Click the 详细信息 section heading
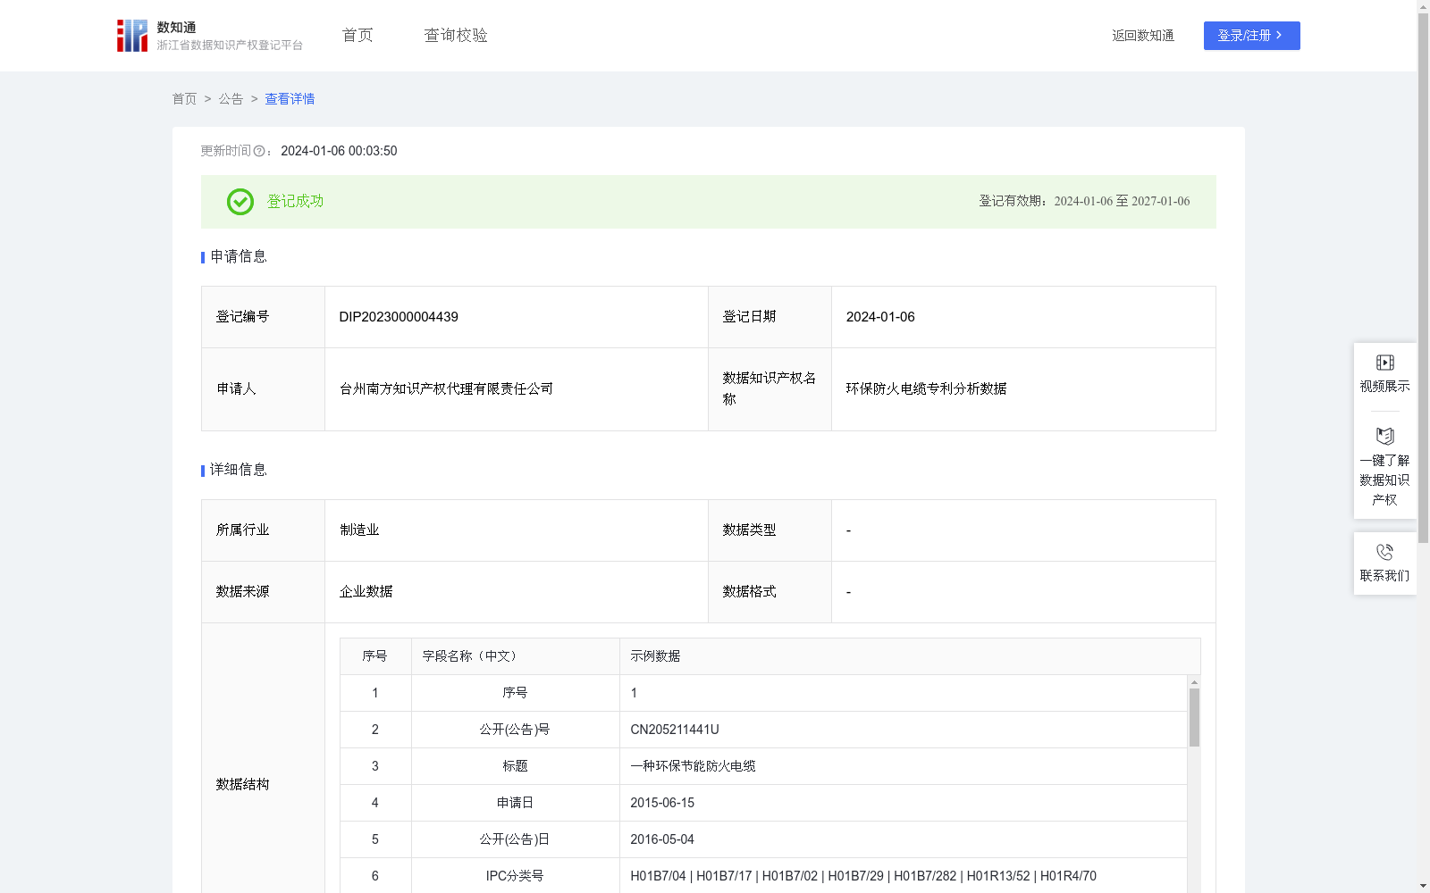This screenshot has width=1430, height=893. tap(238, 471)
